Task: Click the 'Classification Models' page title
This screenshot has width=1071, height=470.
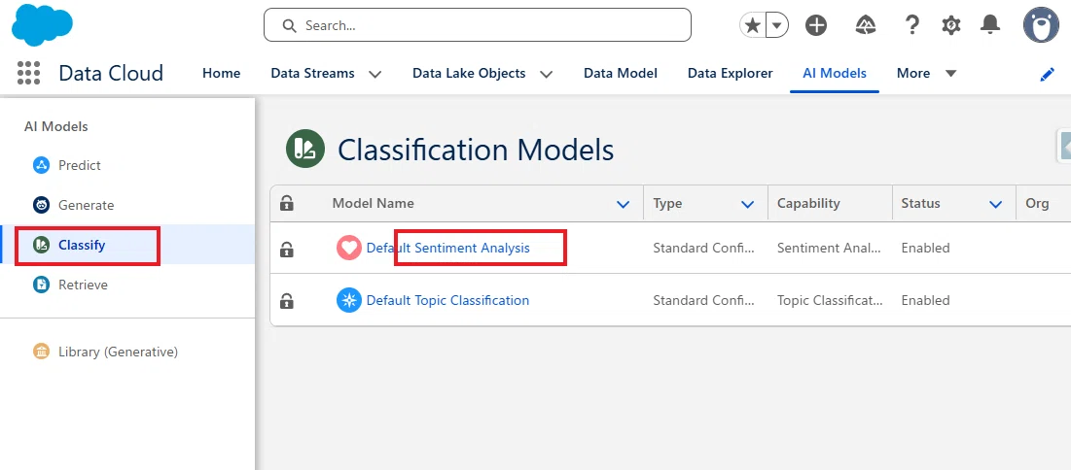Action: tap(476, 150)
